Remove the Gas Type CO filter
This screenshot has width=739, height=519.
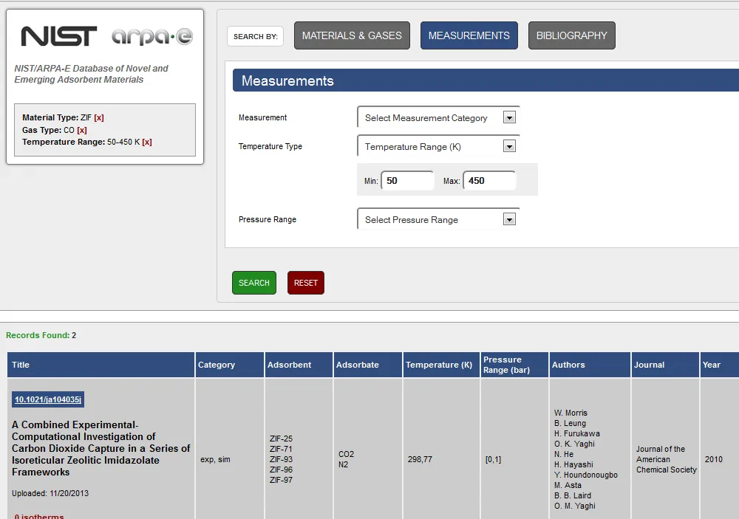point(82,130)
